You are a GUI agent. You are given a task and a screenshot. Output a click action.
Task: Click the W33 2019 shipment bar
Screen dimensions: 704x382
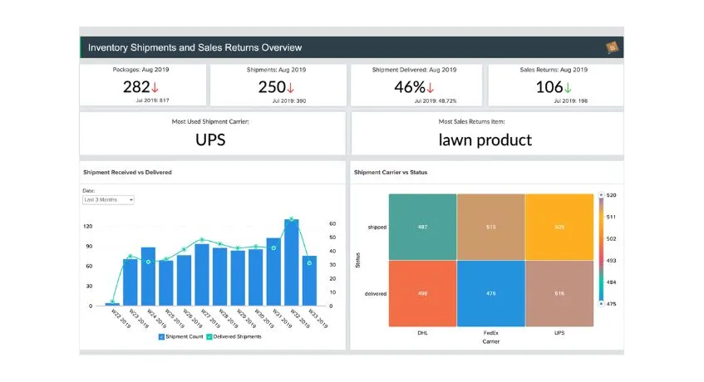309,282
